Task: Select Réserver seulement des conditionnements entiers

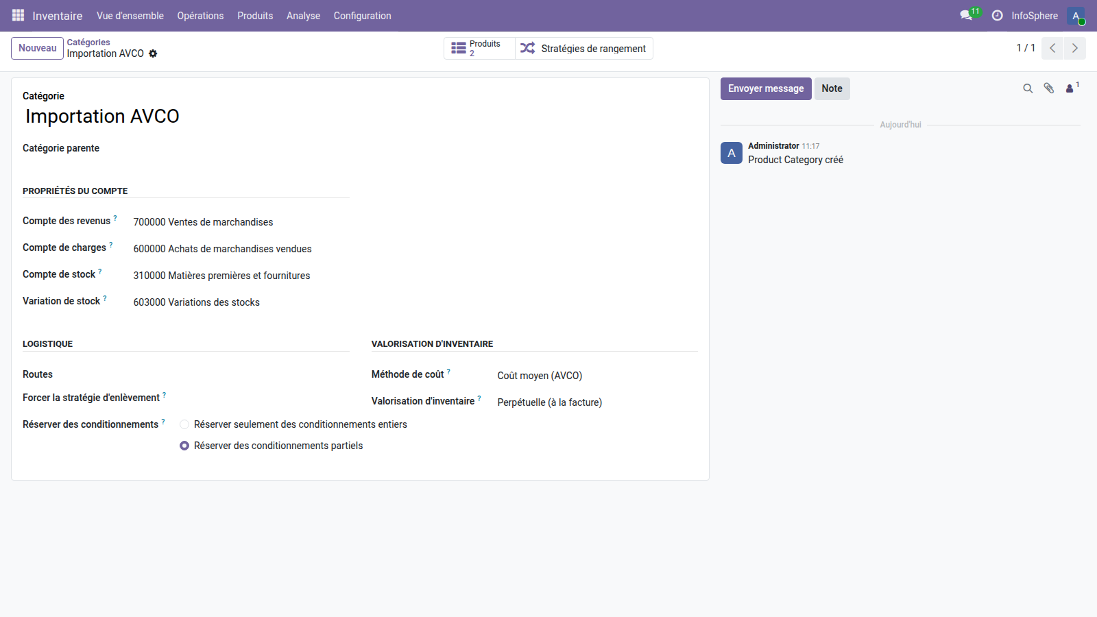Action: [x=184, y=424]
